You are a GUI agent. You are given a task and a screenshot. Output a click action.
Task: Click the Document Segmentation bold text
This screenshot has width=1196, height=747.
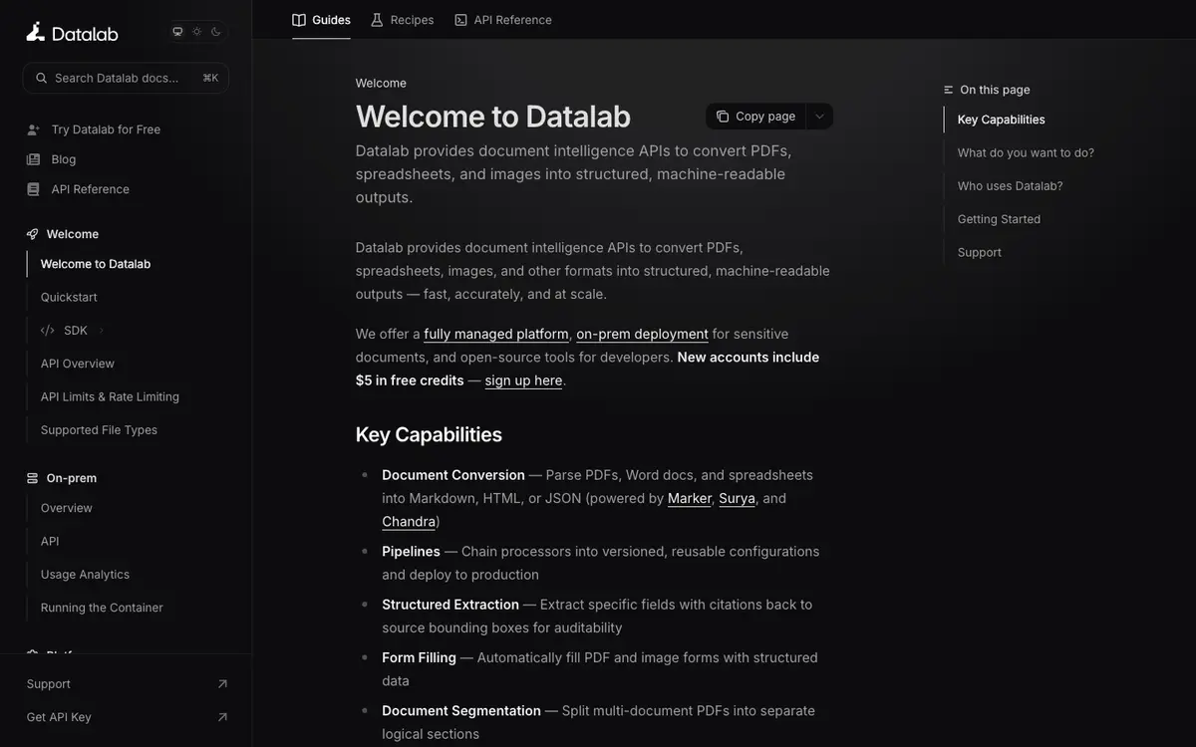point(461,711)
